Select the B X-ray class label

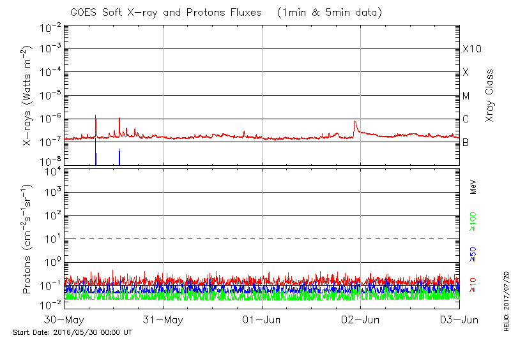click(x=466, y=143)
